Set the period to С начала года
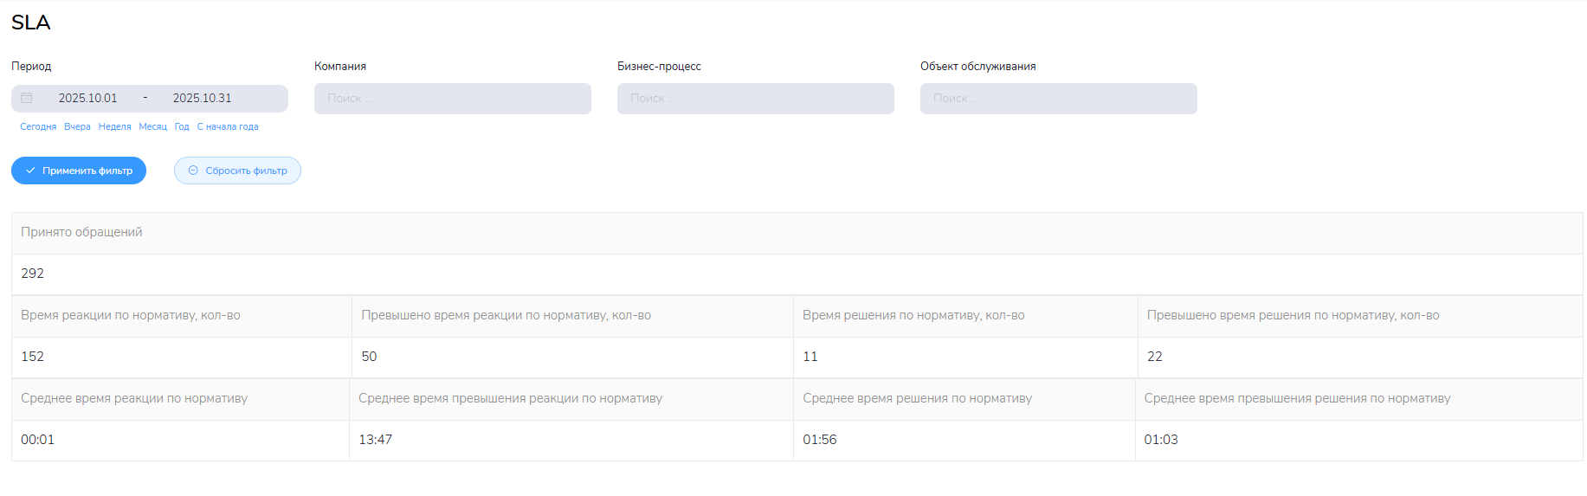This screenshot has width=1587, height=496. pyautogui.click(x=228, y=127)
